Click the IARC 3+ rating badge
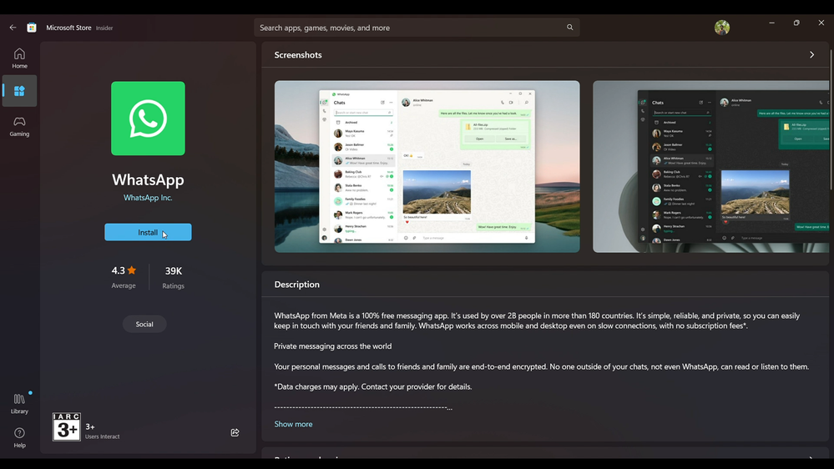834x469 pixels. point(67,426)
